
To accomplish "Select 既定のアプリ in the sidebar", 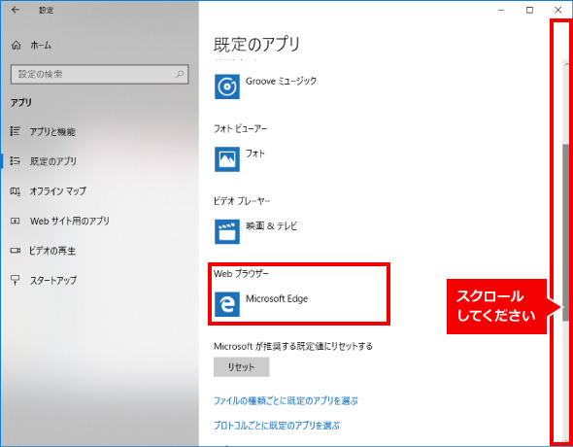I will (x=53, y=161).
